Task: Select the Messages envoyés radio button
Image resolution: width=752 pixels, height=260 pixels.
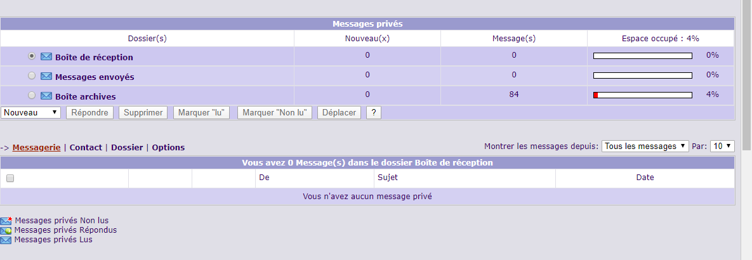Action: pos(32,75)
